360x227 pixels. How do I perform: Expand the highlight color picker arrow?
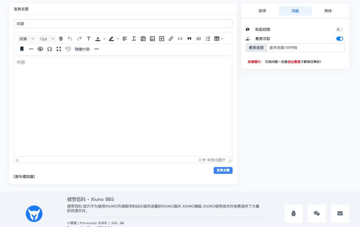tap(118, 39)
